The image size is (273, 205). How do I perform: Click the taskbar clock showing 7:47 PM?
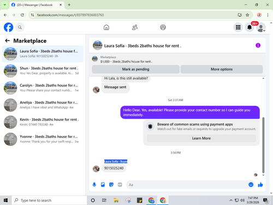point(253,200)
